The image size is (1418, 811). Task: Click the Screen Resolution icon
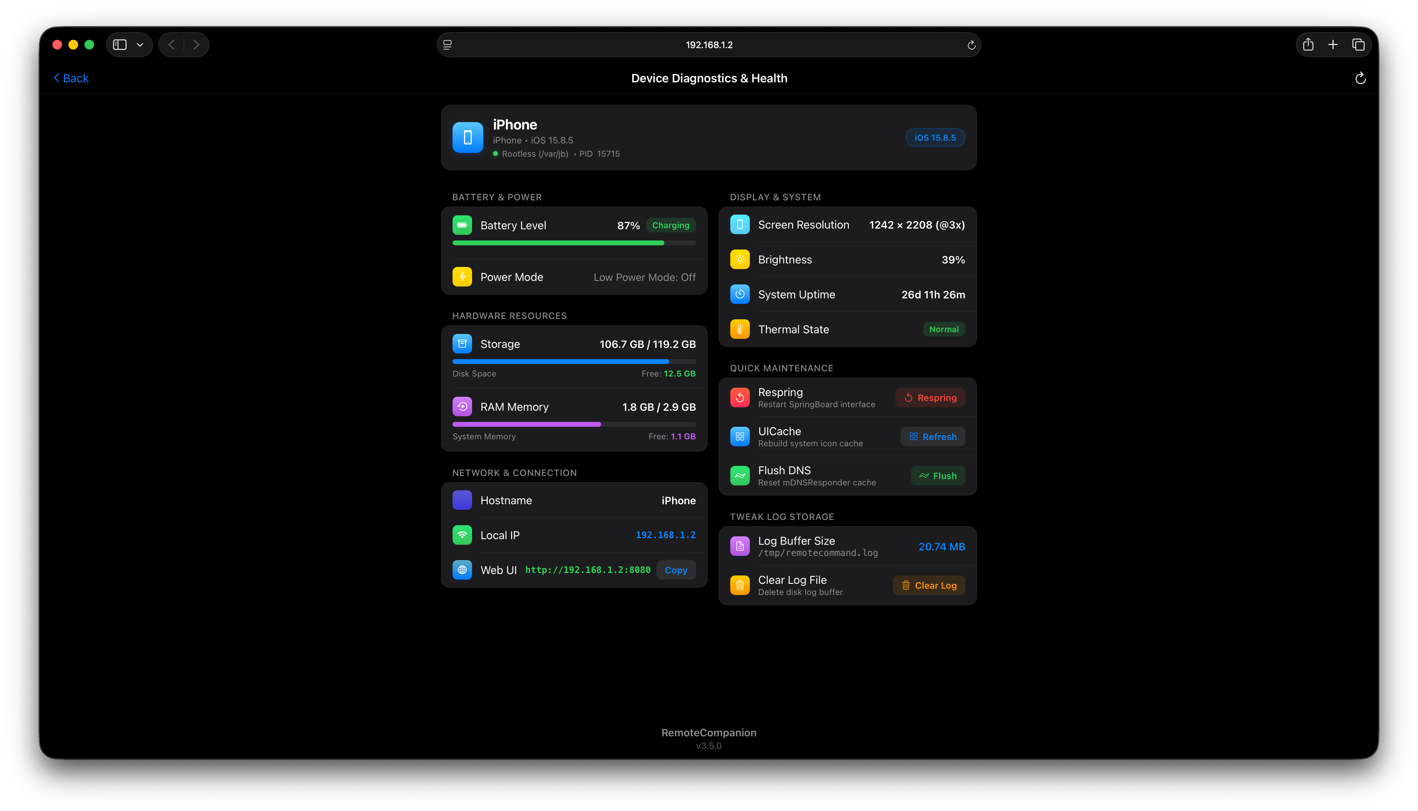739,224
